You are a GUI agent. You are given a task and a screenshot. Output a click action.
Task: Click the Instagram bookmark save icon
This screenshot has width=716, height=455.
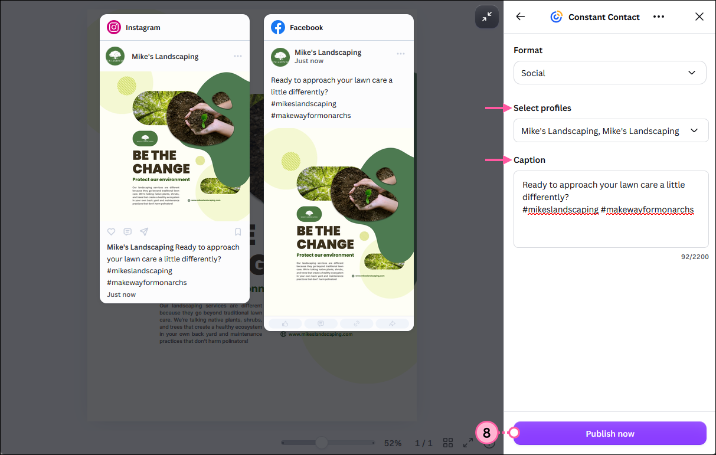tap(238, 232)
